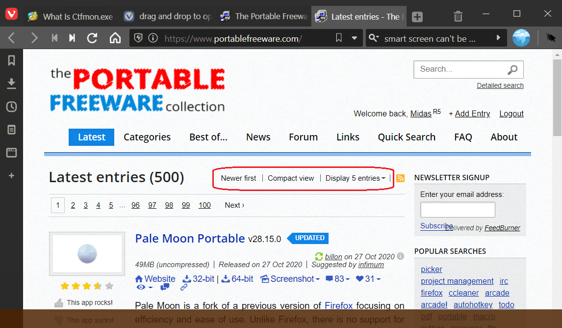Go back with the browser back arrow

11,38
